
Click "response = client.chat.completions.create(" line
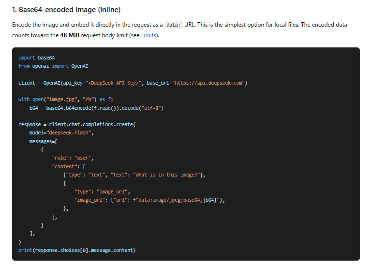coord(77,124)
